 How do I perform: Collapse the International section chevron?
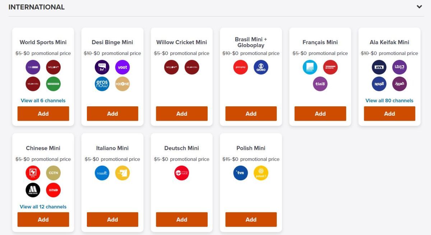[x=419, y=7]
